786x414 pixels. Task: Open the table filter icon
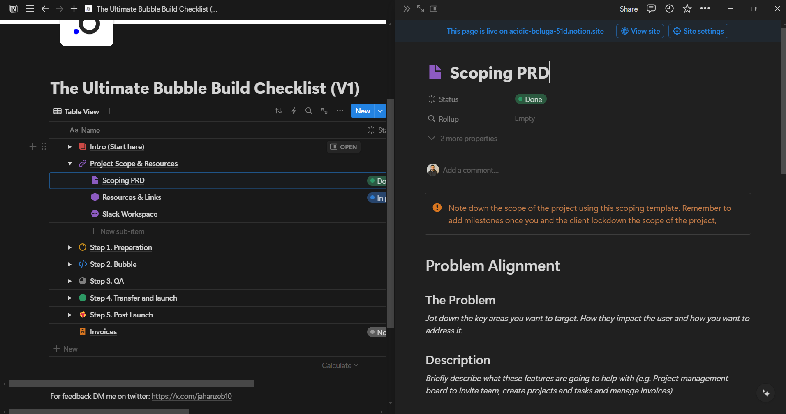coord(263,111)
